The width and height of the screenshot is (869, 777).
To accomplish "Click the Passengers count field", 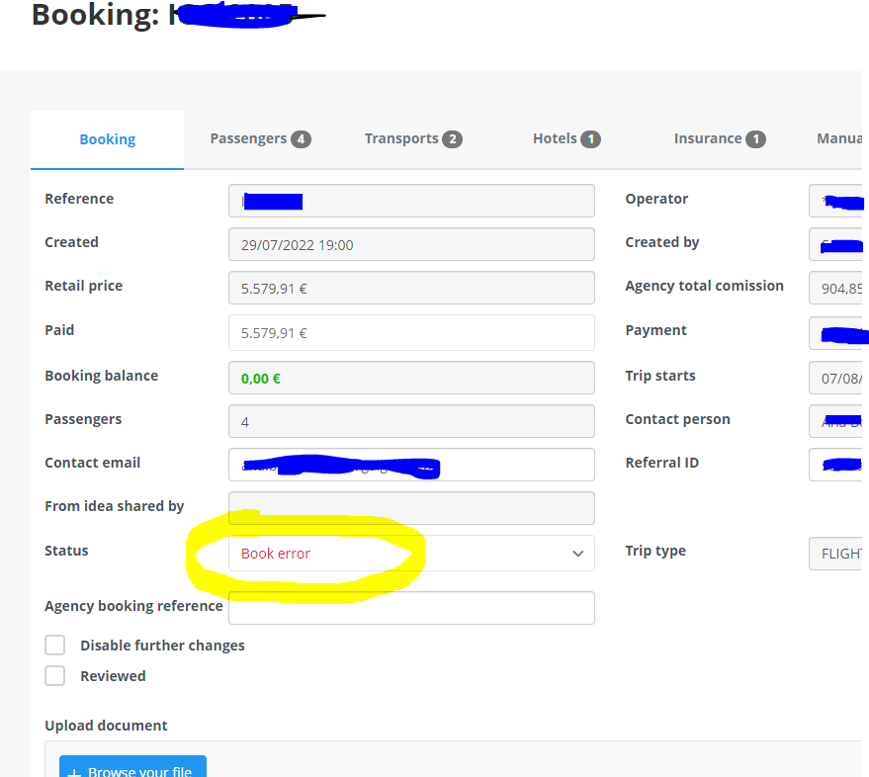I will click(411, 421).
